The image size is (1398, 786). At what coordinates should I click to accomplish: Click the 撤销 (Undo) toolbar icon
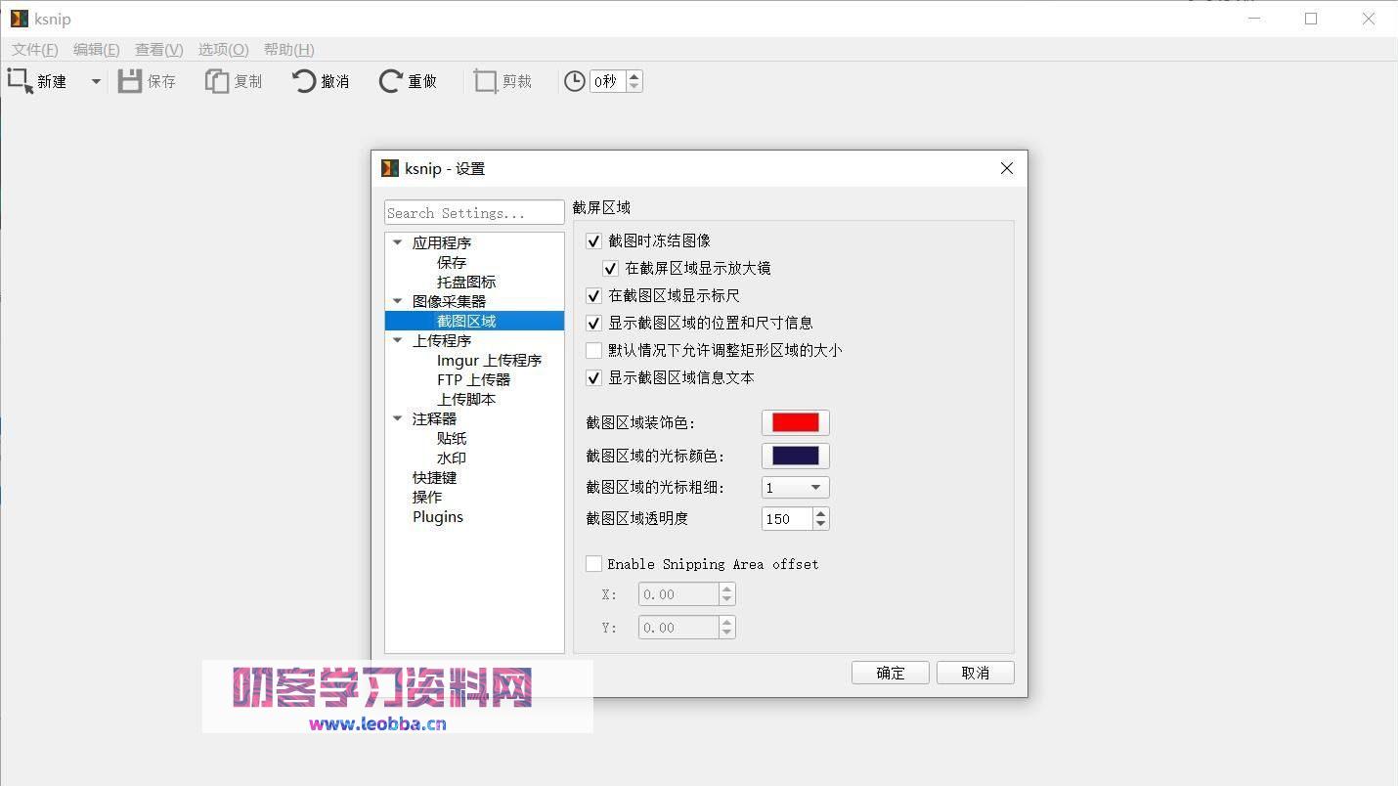point(320,81)
